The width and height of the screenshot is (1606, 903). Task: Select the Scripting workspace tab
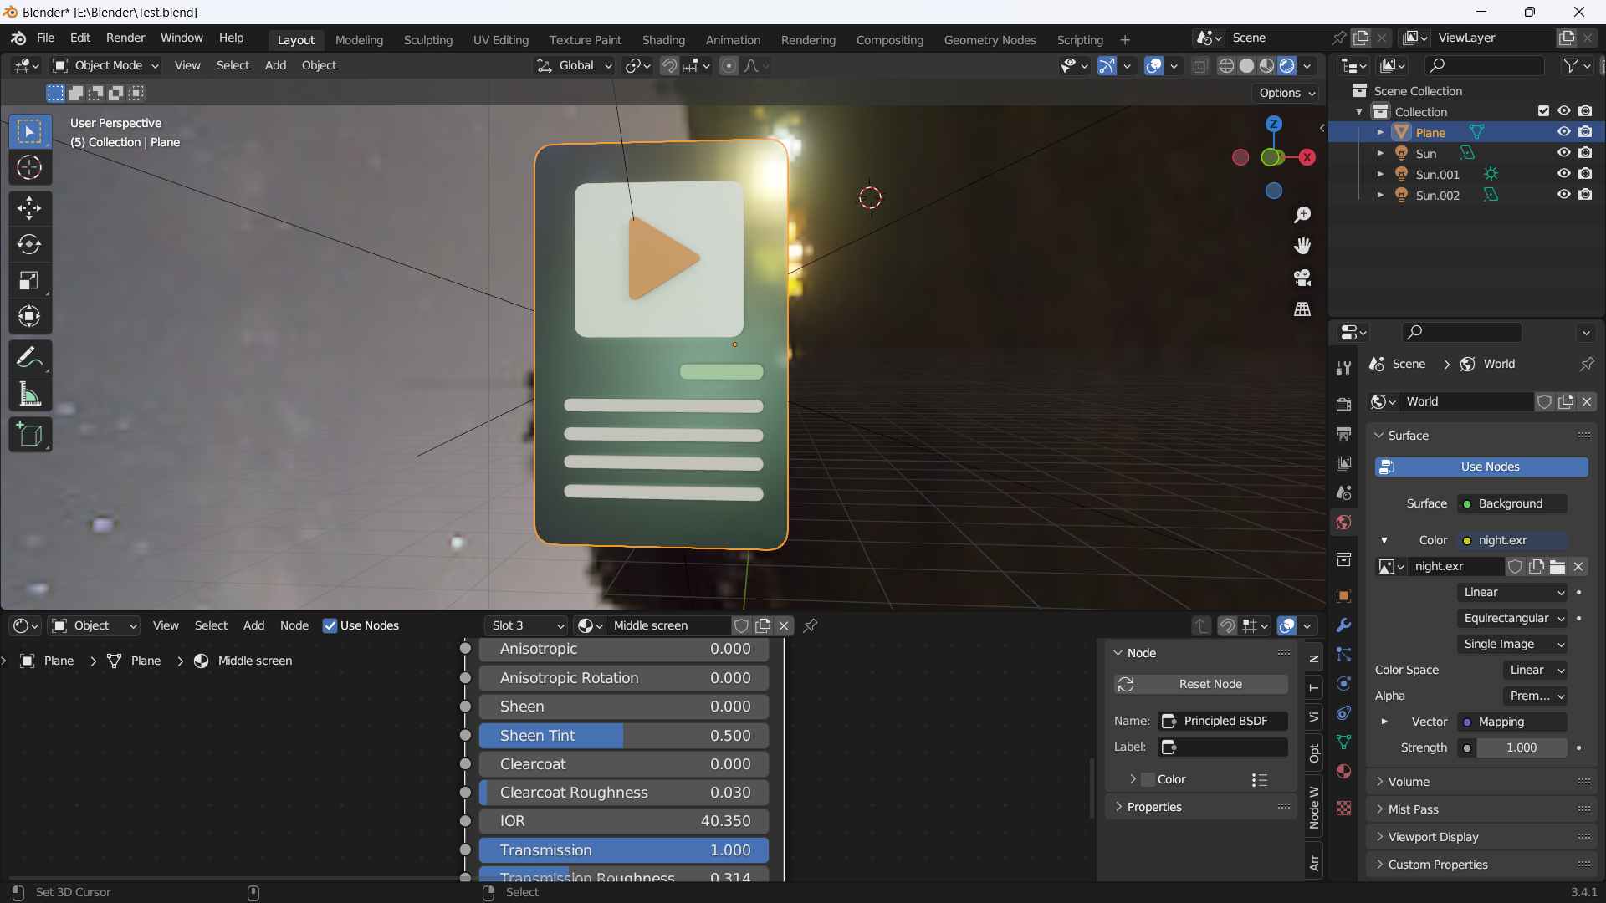pyautogui.click(x=1081, y=38)
